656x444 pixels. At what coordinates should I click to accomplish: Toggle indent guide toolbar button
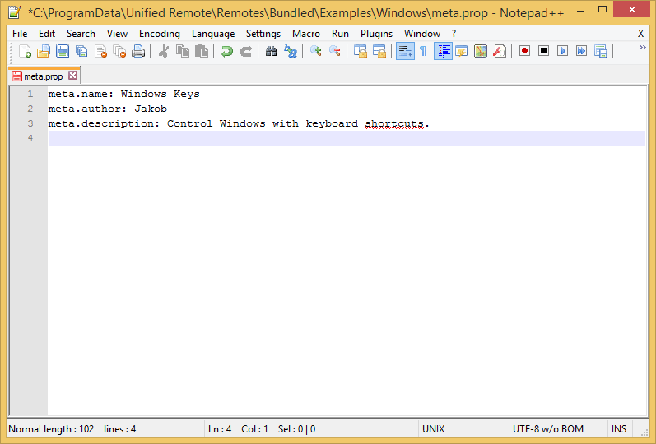443,52
